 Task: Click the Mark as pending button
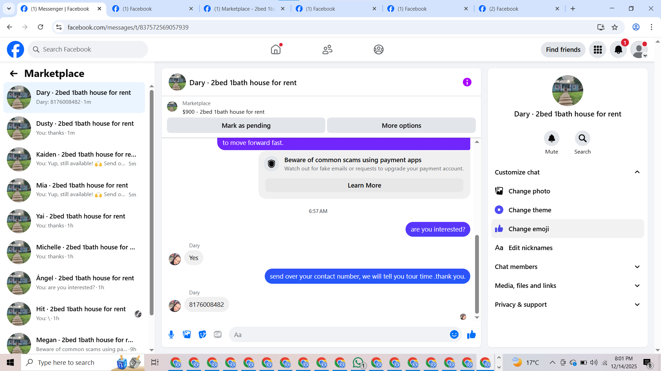point(246,126)
